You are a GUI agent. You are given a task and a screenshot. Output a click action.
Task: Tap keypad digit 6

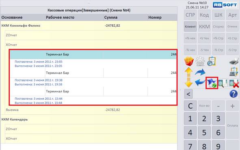218,133
